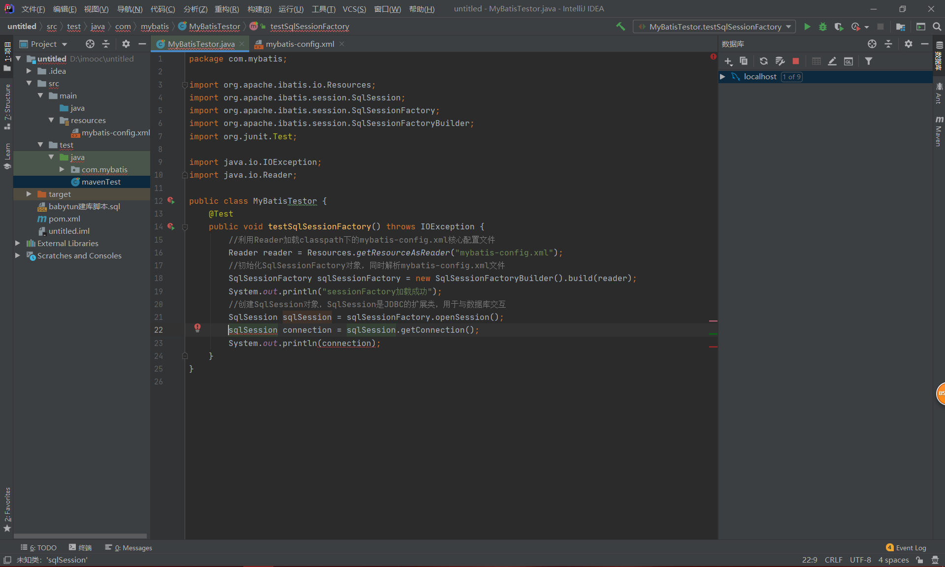This screenshot has width=945, height=567.
Task: Toggle the Structure side tool window
Action: [7, 106]
